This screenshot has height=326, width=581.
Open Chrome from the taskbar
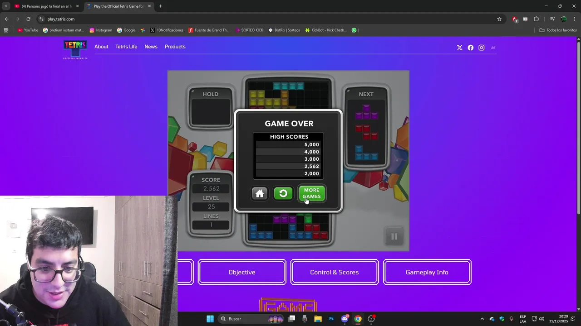[358, 319]
